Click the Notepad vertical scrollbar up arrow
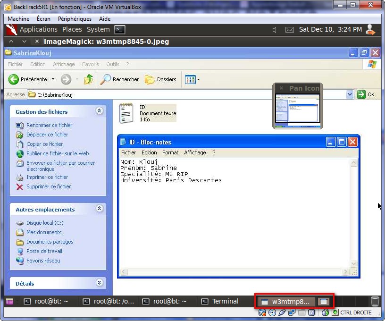385x321 pixels. click(x=353, y=162)
